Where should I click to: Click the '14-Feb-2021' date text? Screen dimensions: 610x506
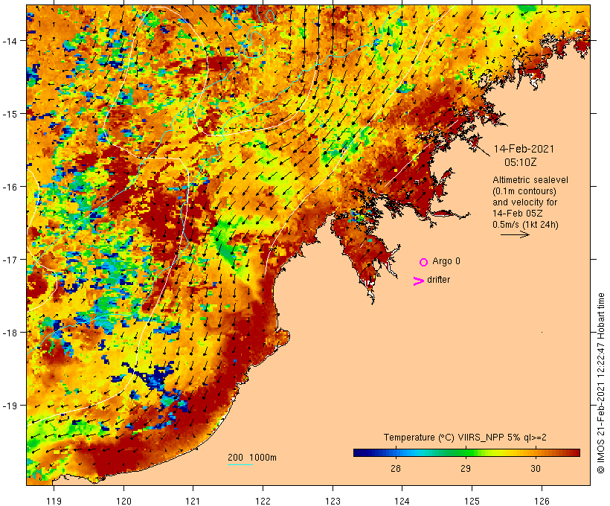click(524, 149)
